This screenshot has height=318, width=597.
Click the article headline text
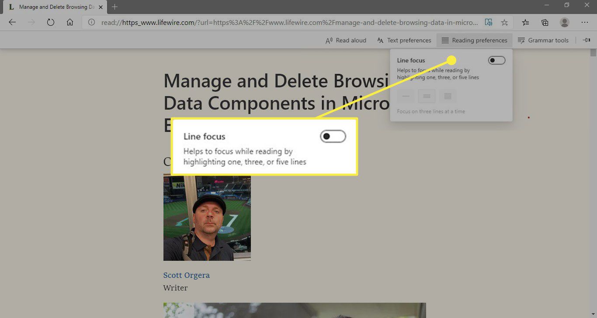276,103
